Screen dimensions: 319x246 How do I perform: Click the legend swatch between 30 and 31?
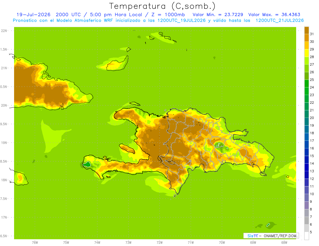pyautogui.click(x=307, y=38)
